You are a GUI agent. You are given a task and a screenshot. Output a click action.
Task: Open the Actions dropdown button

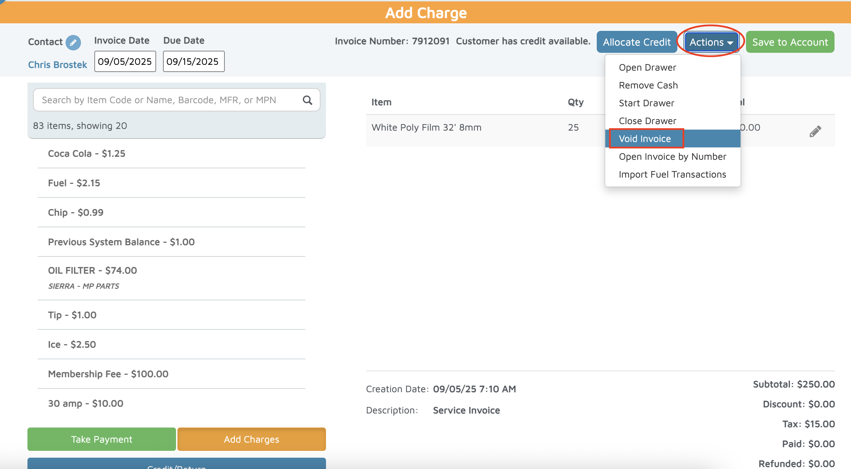pyautogui.click(x=711, y=42)
